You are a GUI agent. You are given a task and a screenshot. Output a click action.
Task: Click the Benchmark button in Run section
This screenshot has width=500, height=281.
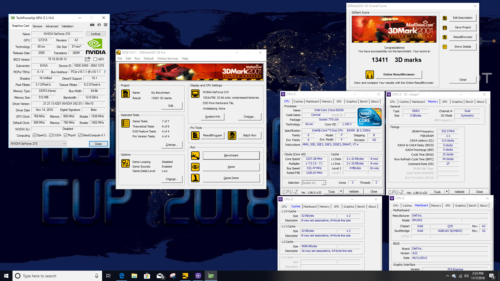pyautogui.click(x=231, y=156)
